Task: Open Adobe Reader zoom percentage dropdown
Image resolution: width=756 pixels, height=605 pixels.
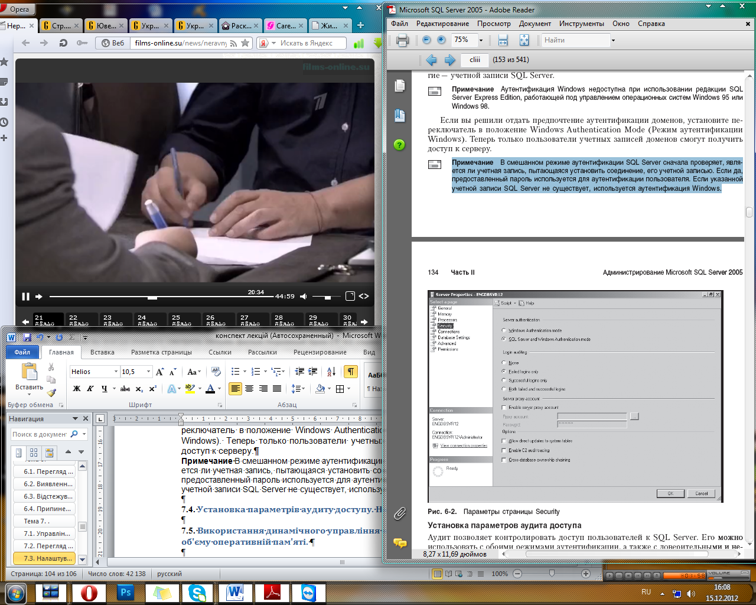Action: (481, 40)
